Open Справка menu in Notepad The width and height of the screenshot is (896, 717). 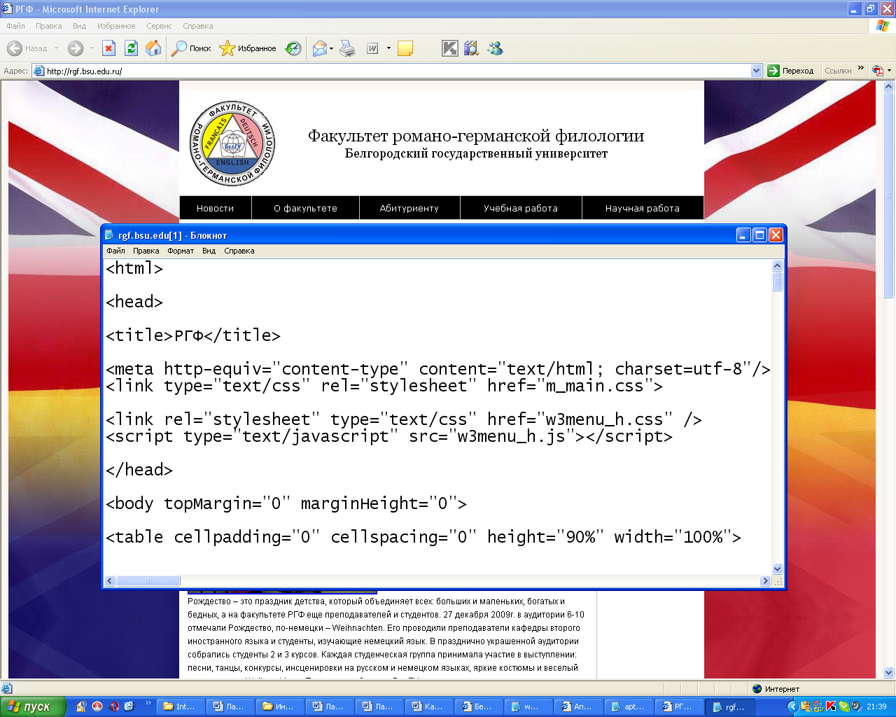239,251
